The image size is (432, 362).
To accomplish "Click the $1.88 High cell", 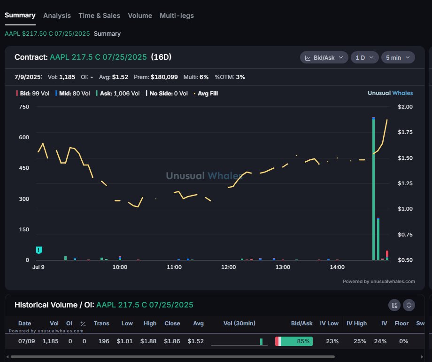I will [x=148, y=341].
